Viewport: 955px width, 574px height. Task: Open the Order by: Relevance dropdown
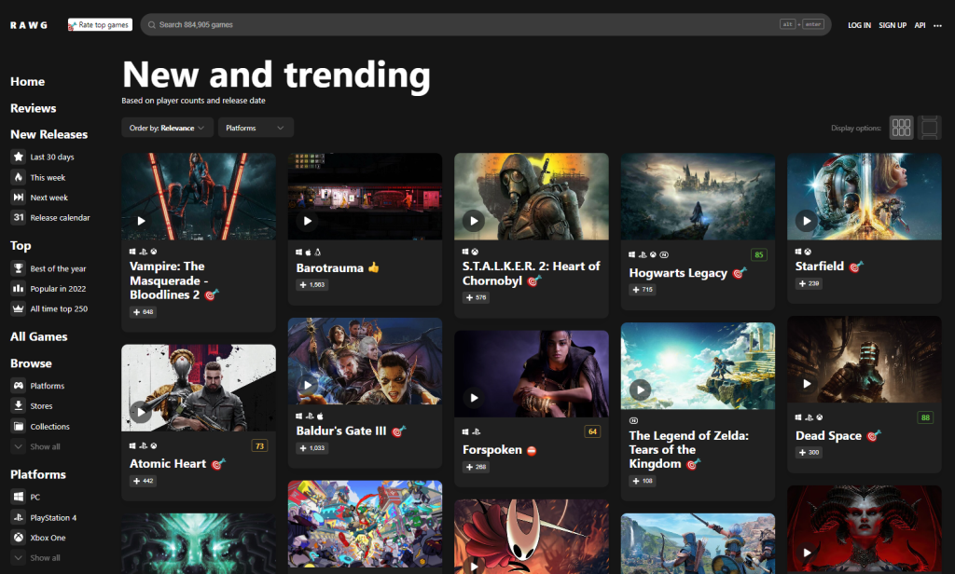coord(167,128)
